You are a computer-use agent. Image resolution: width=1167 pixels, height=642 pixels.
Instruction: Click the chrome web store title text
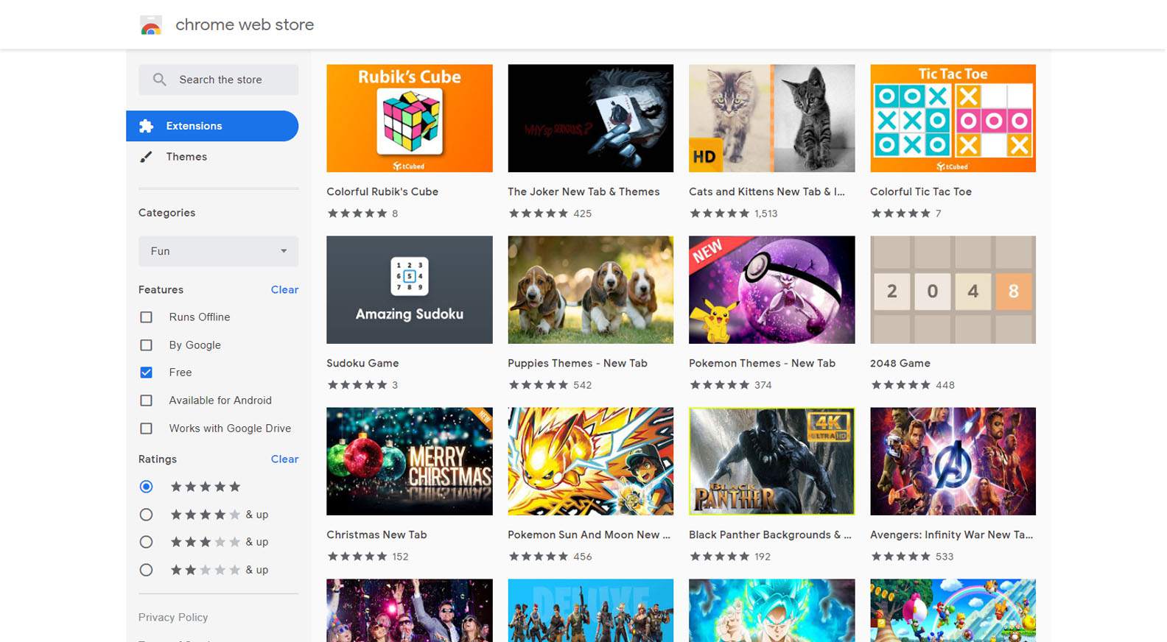[x=245, y=25]
